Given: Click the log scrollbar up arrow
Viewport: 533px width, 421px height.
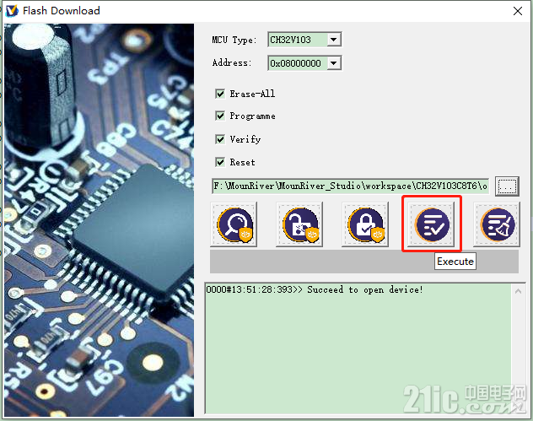Looking at the screenshot, I should [518, 291].
